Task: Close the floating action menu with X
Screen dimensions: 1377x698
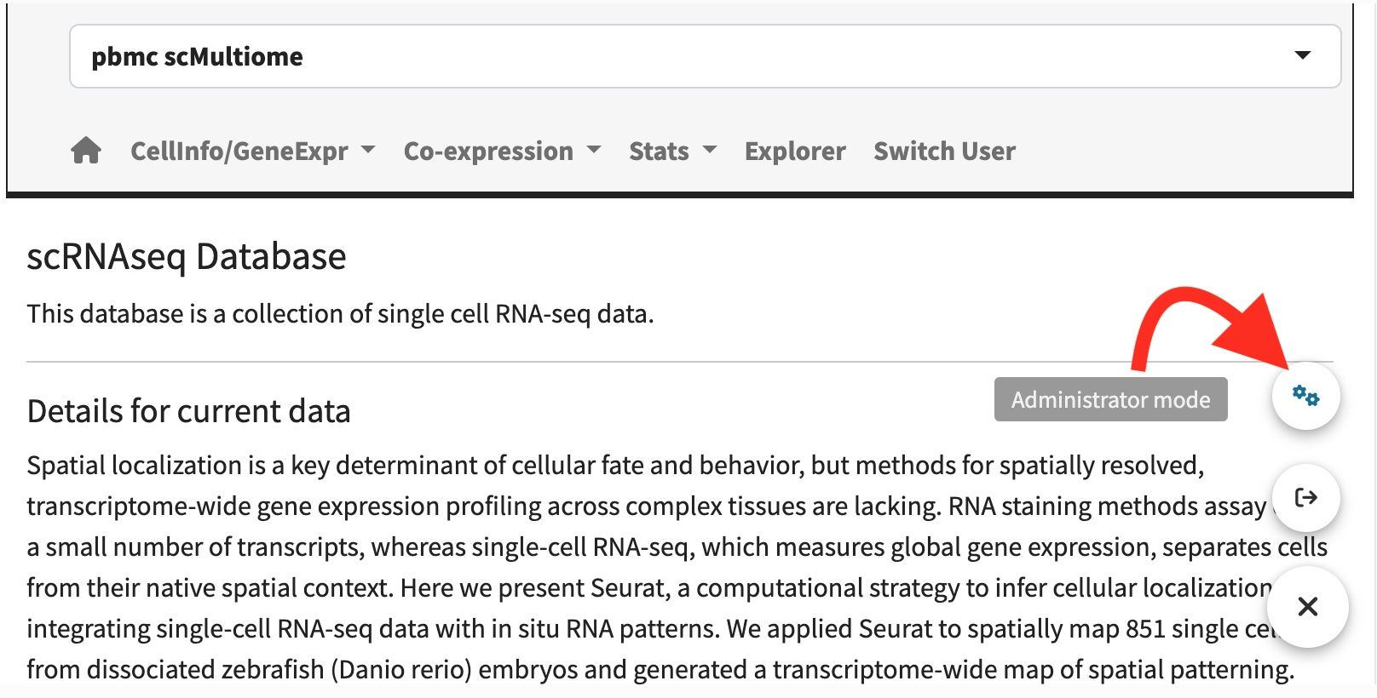Action: coord(1307,606)
